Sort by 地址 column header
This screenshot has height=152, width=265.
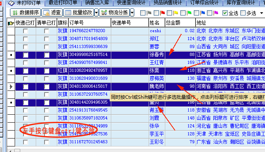click(x=230, y=23)
